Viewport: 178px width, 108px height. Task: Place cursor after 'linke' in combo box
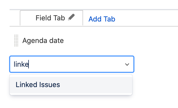pyautogui.click(x=29, y=64)
